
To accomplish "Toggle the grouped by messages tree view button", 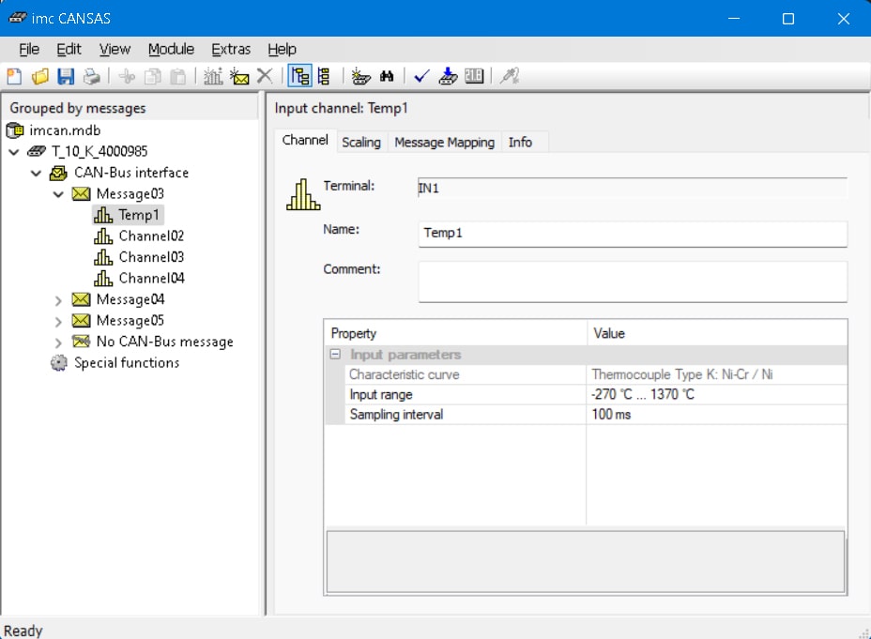I will click(x=299, y=77).
